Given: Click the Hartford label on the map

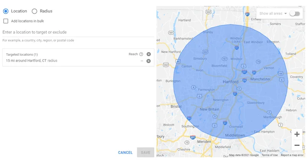Looking at the screenshot, I should [230, 82].
